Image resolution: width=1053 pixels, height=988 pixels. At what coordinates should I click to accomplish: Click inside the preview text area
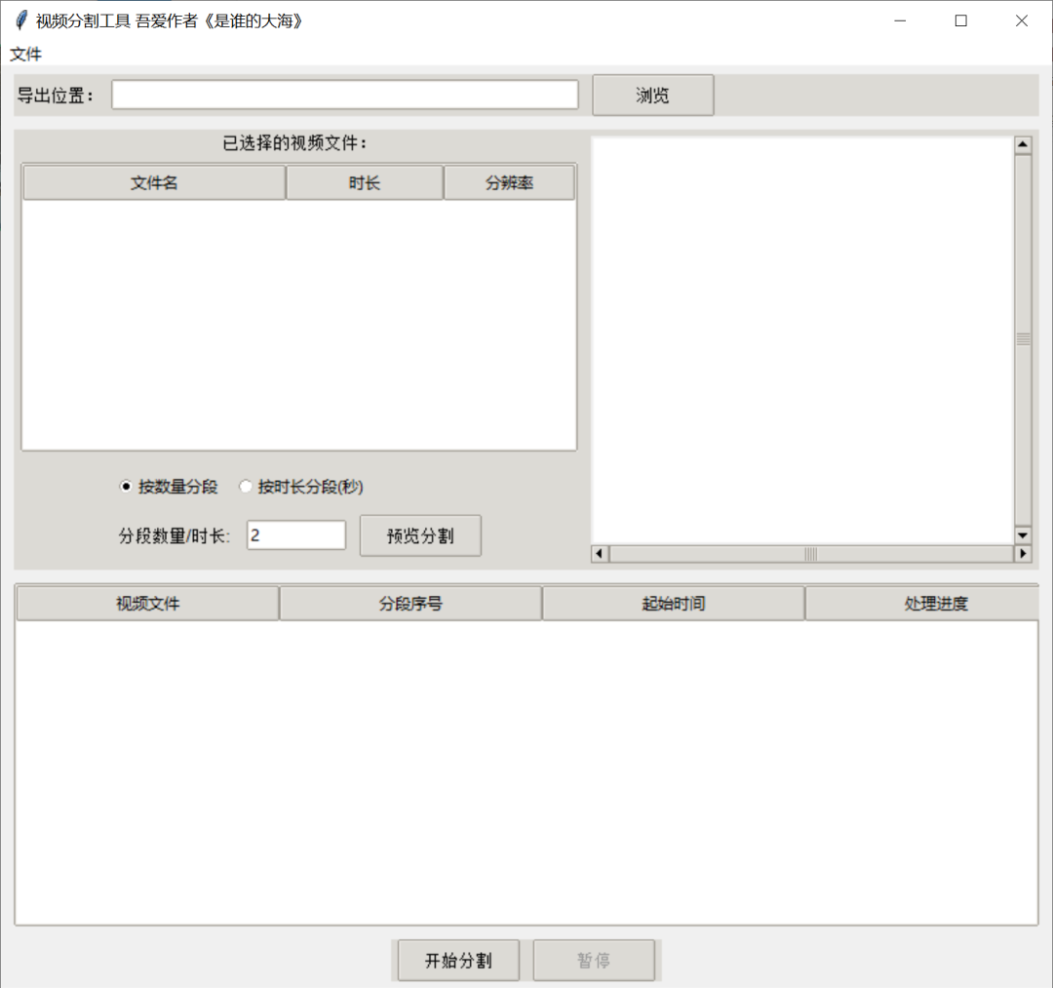802,340
